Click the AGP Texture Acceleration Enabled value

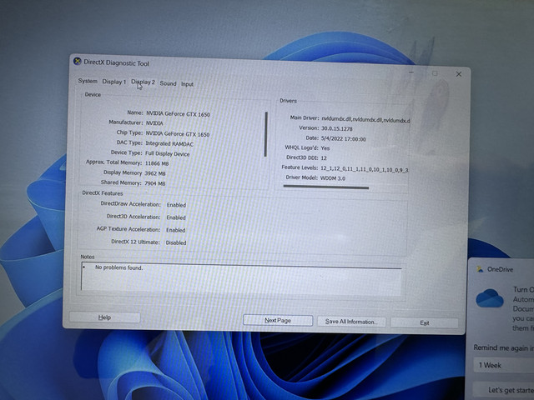176,230
